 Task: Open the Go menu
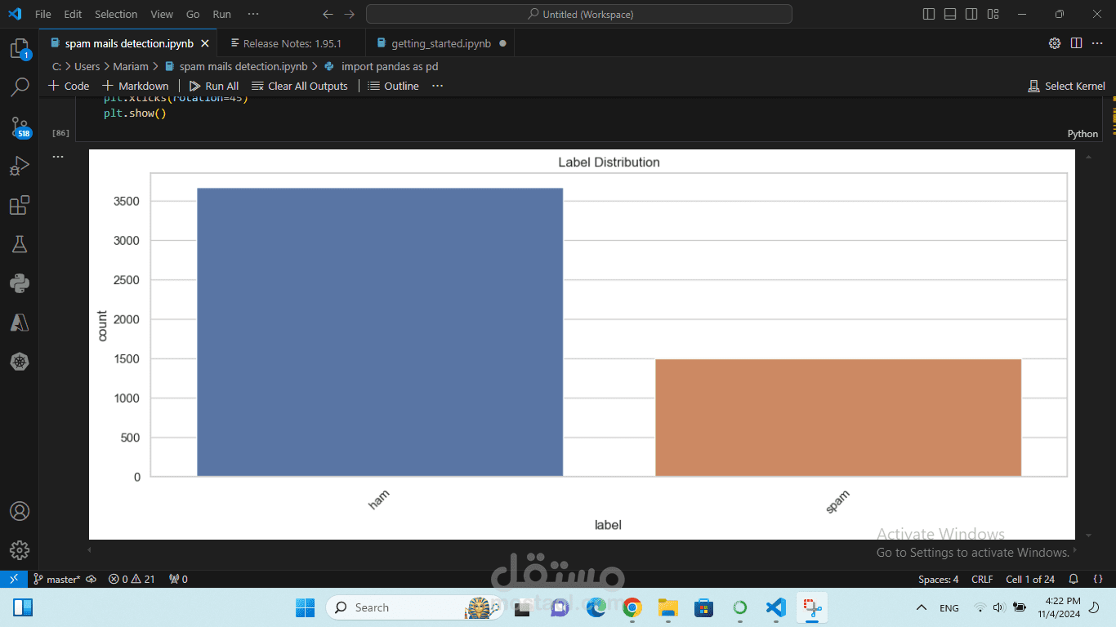pyautogui.click(x=193, y=14)
